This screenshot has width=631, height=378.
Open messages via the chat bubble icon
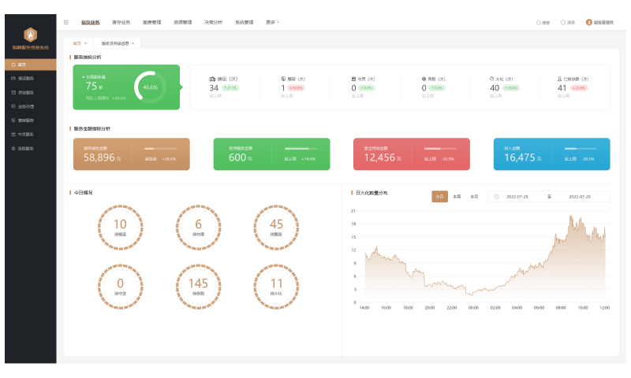[563, 23]
